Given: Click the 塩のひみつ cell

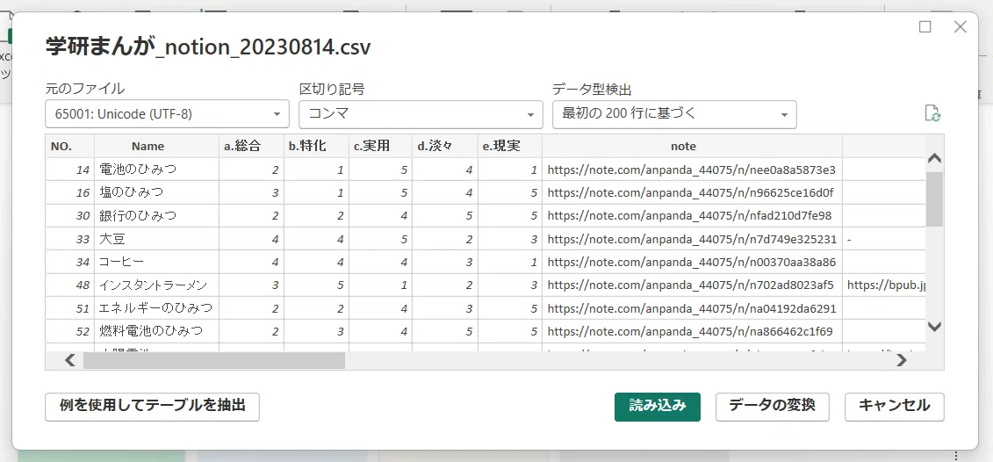Looking at the screenshot, I should point(156,192).
